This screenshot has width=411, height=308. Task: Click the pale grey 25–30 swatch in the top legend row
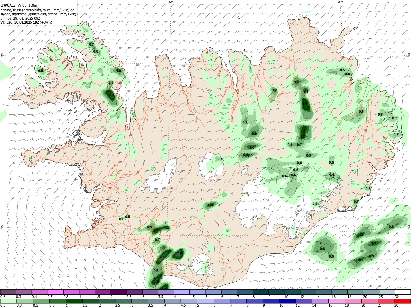tap(387, 292)
